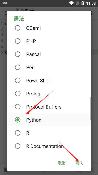Confirm selection with 确认 button
98x175 pixels.
79,163
